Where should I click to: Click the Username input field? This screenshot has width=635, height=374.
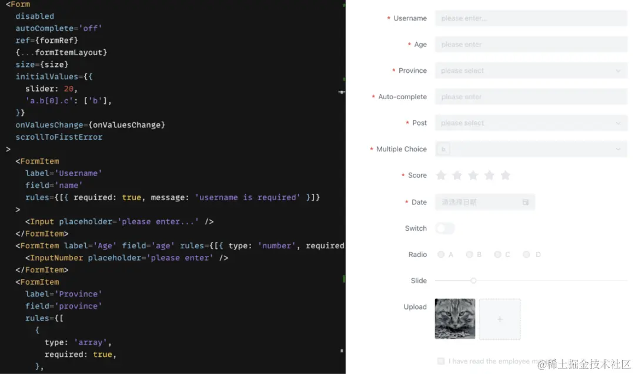[x=531, y=18]
